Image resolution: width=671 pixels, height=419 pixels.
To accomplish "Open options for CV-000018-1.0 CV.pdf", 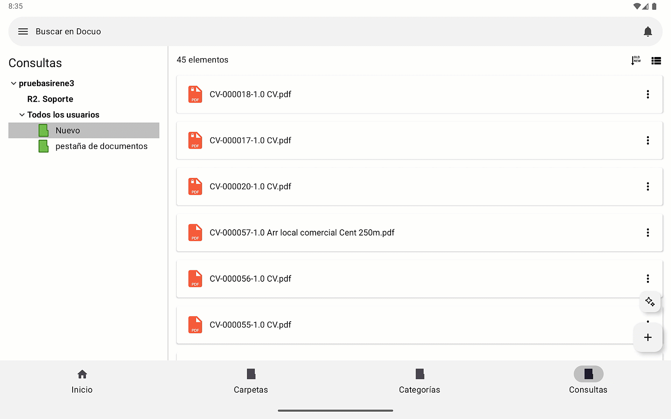I will pos(648,94).
